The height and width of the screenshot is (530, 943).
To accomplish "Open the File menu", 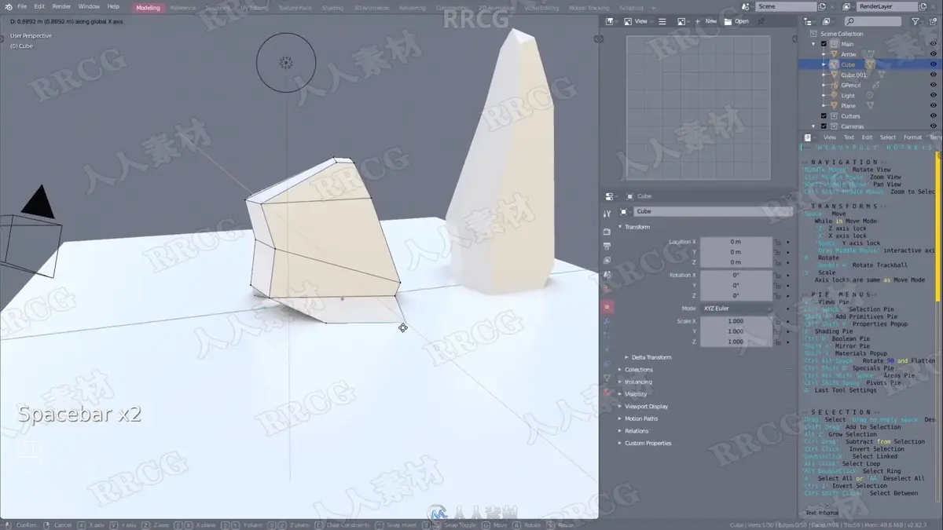I will pos(22,6).
